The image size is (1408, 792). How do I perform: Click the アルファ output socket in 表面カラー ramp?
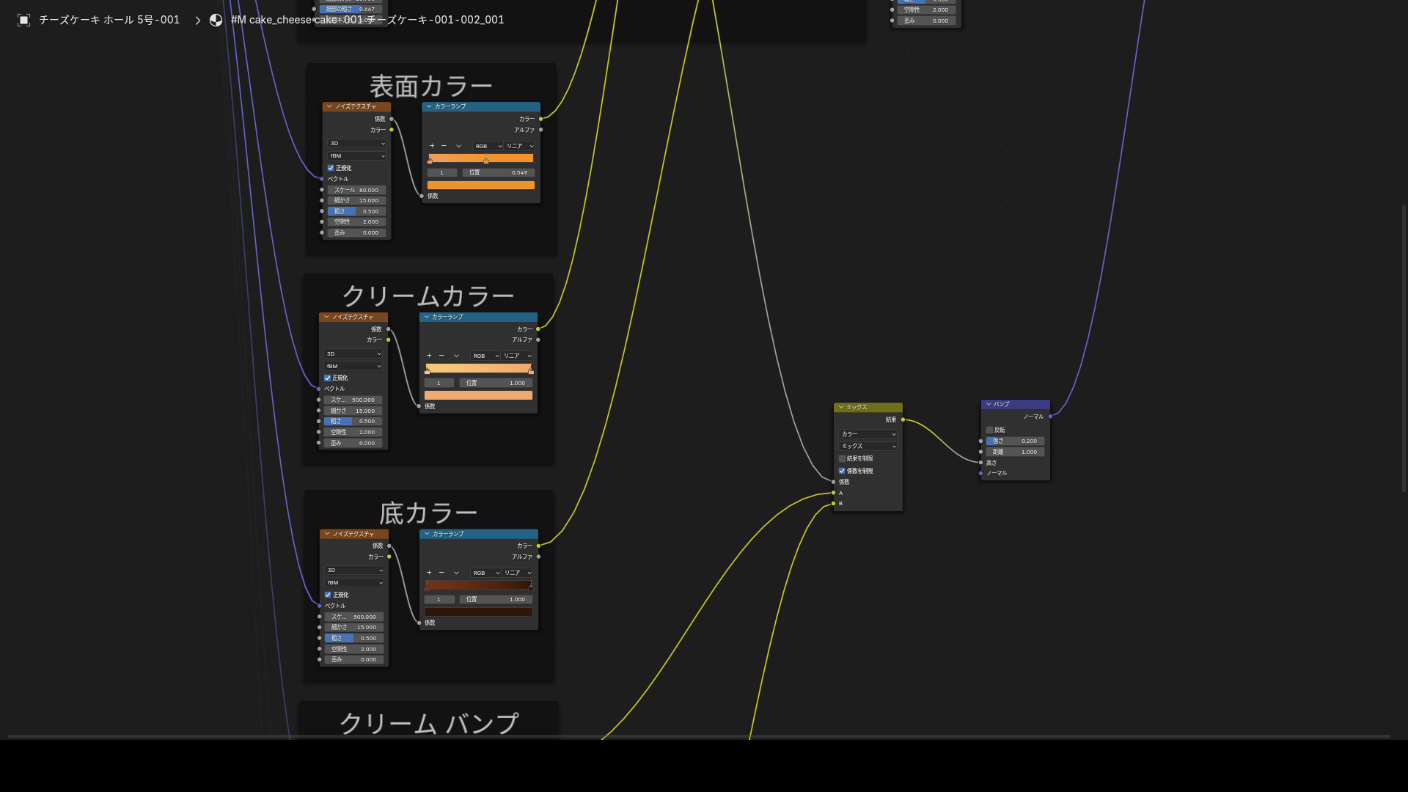click(x=540, y=130)
